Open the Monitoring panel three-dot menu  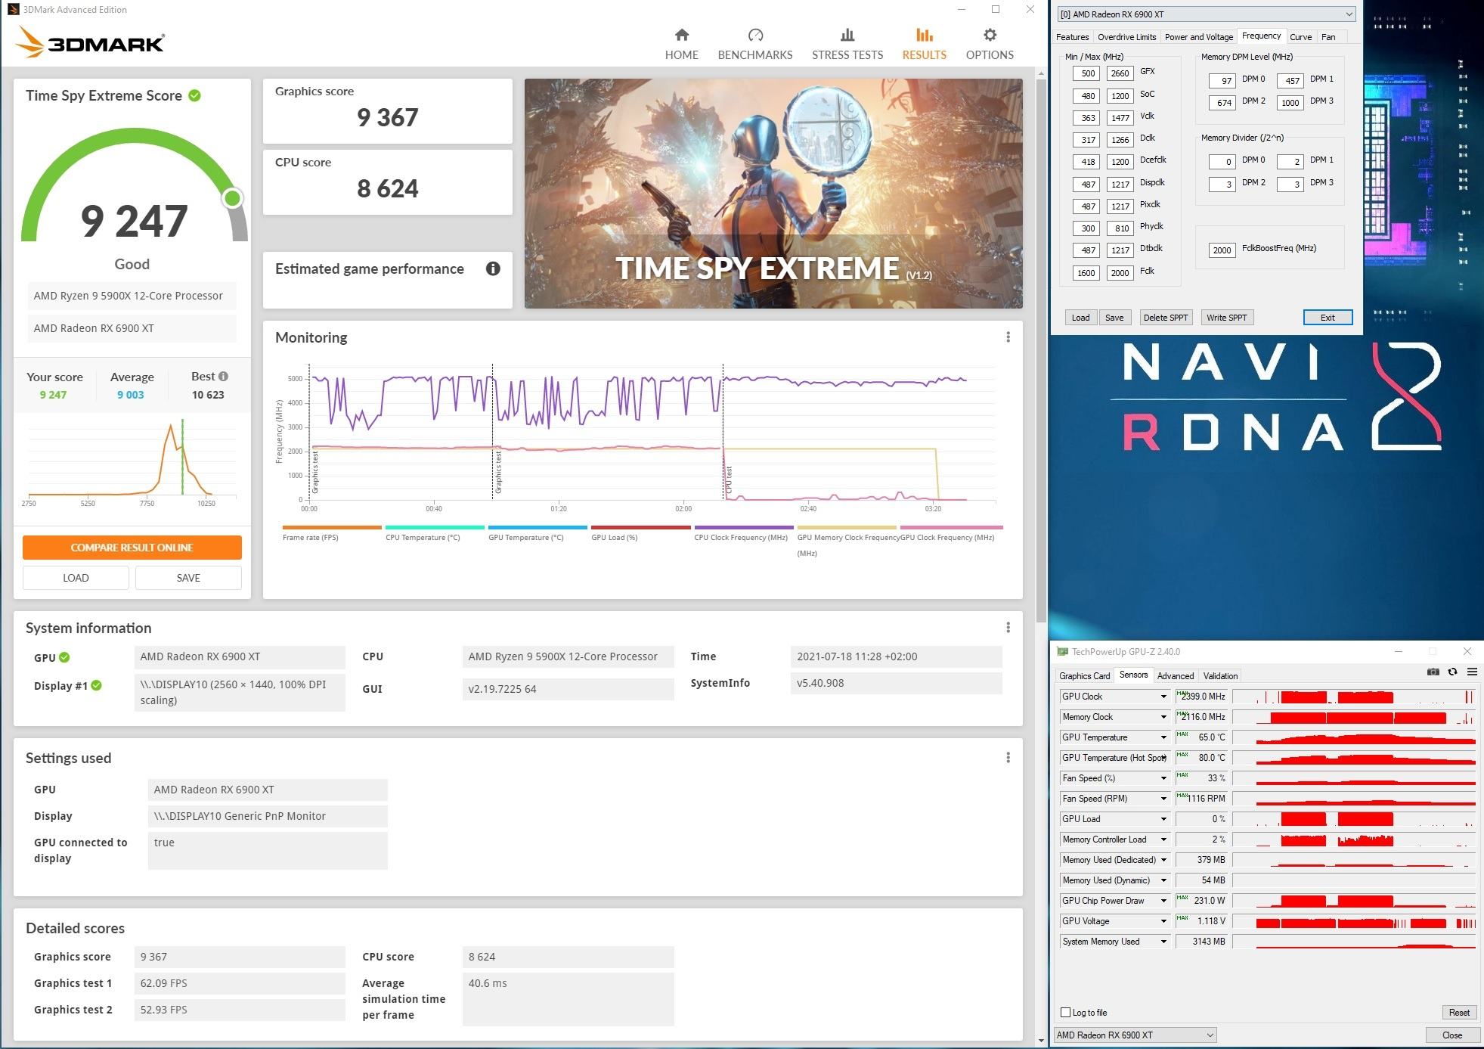click(1008, 337)
